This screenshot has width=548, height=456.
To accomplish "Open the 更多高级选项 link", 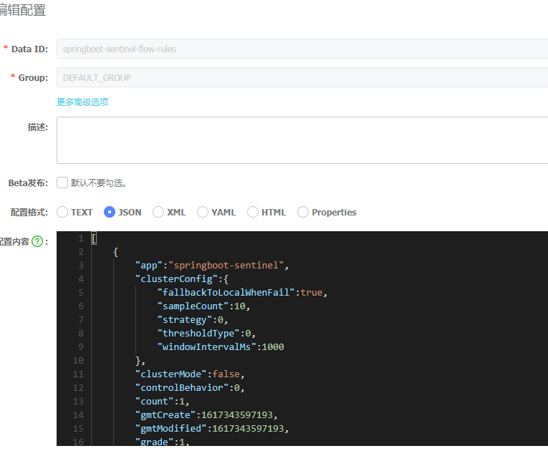I will point(82,102).
